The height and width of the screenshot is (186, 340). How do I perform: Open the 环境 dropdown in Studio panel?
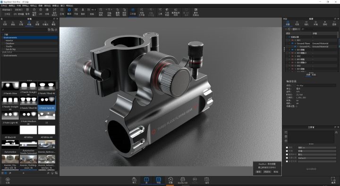click(317, 151)
